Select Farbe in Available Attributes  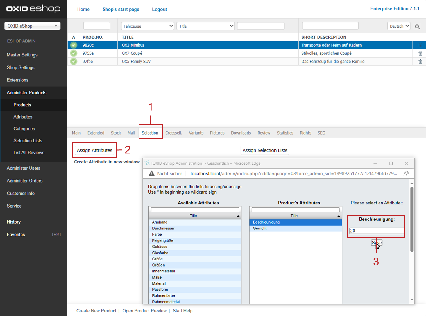[x=195, y=235]
